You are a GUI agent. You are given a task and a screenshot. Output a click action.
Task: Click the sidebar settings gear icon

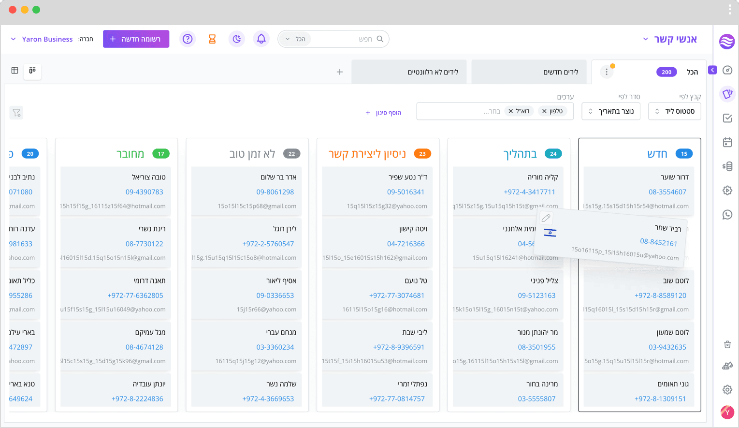point(727,389)
